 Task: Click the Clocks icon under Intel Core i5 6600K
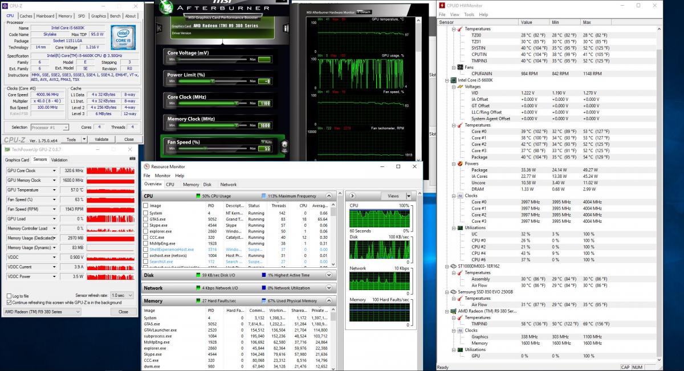460,195
